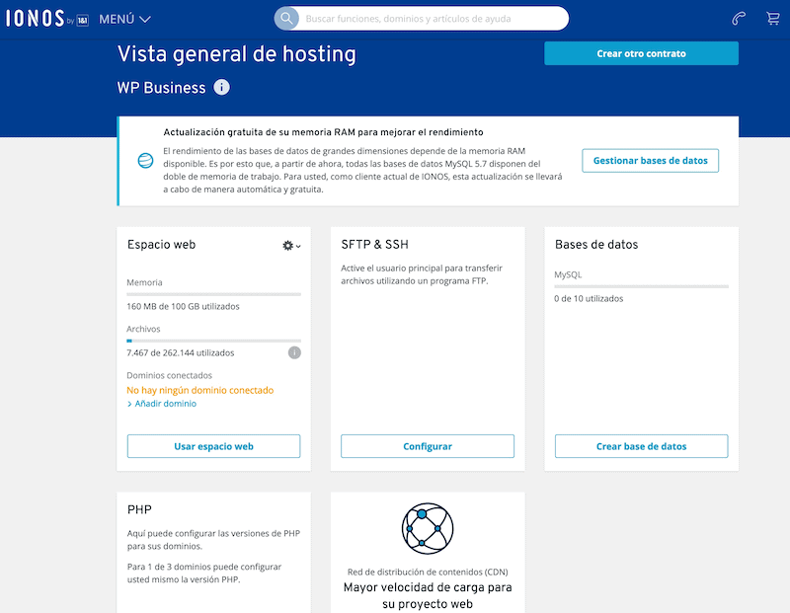Screen dimensions: 790x613
Task: Click the 'Bases de datos' card title
Action: (x=596, y=244)
